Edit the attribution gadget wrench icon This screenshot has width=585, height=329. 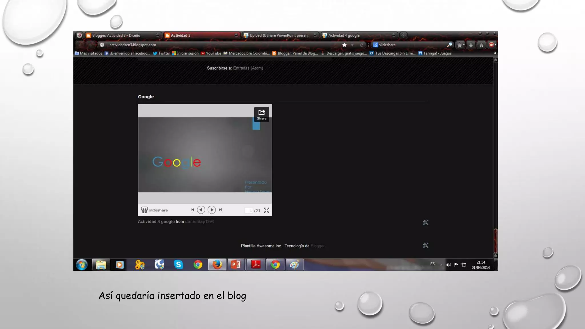[x=426, y=245]
